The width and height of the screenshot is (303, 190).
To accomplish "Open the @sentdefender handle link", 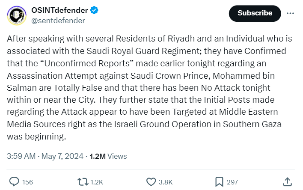I will pyautogui.click(x=58, y=20).
